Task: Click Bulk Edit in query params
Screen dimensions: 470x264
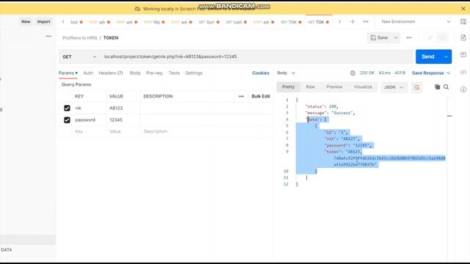Action: (261, 96)
